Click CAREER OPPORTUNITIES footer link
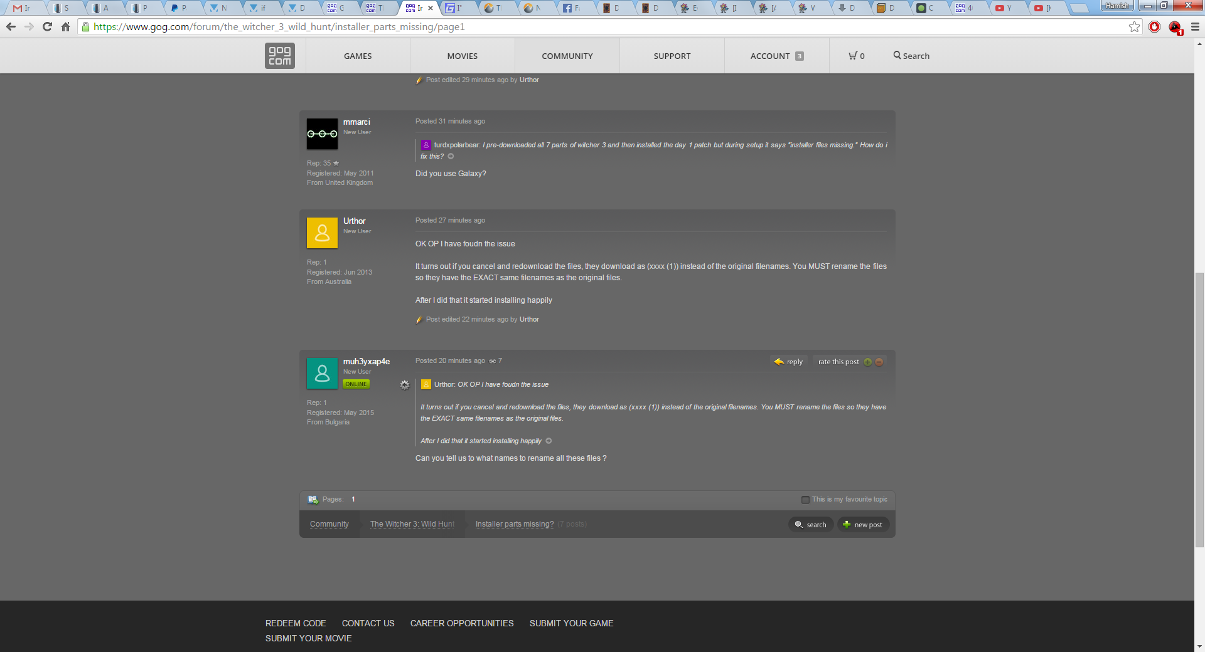The image size is (1205, 652). 462,623
